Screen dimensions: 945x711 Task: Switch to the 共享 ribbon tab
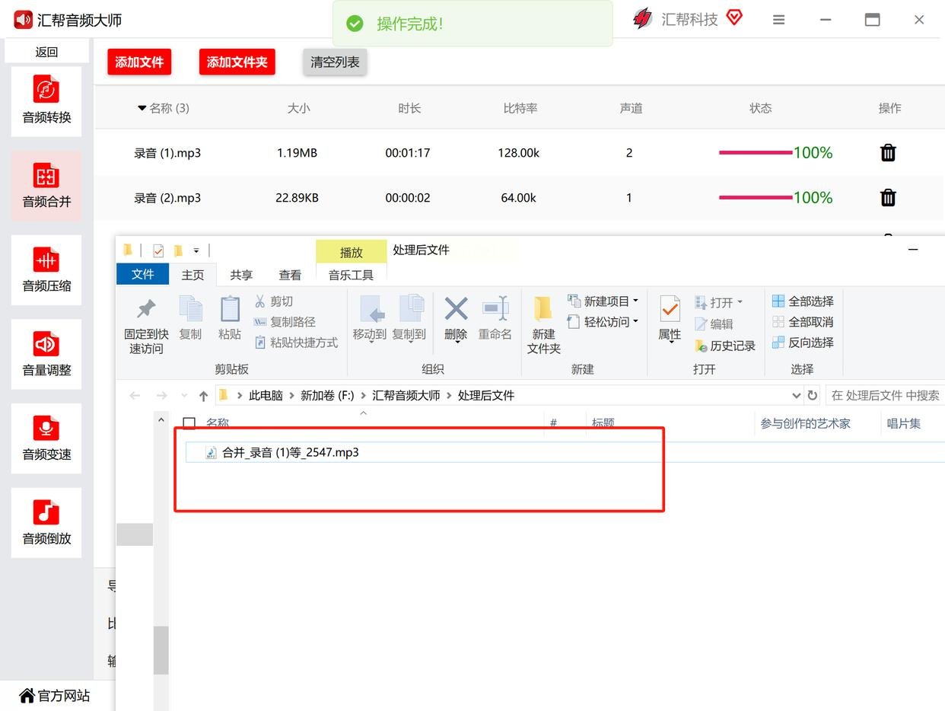coord(241,275)
